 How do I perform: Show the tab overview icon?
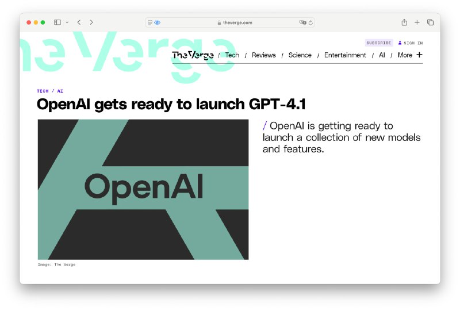click(x=430, y=22)
